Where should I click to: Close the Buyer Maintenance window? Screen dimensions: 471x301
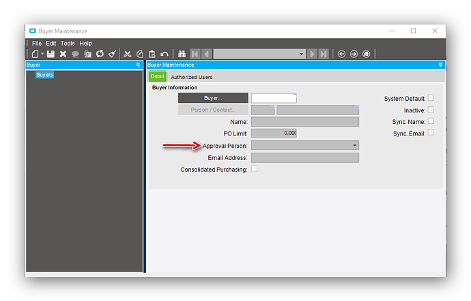[x=435, y=31]
